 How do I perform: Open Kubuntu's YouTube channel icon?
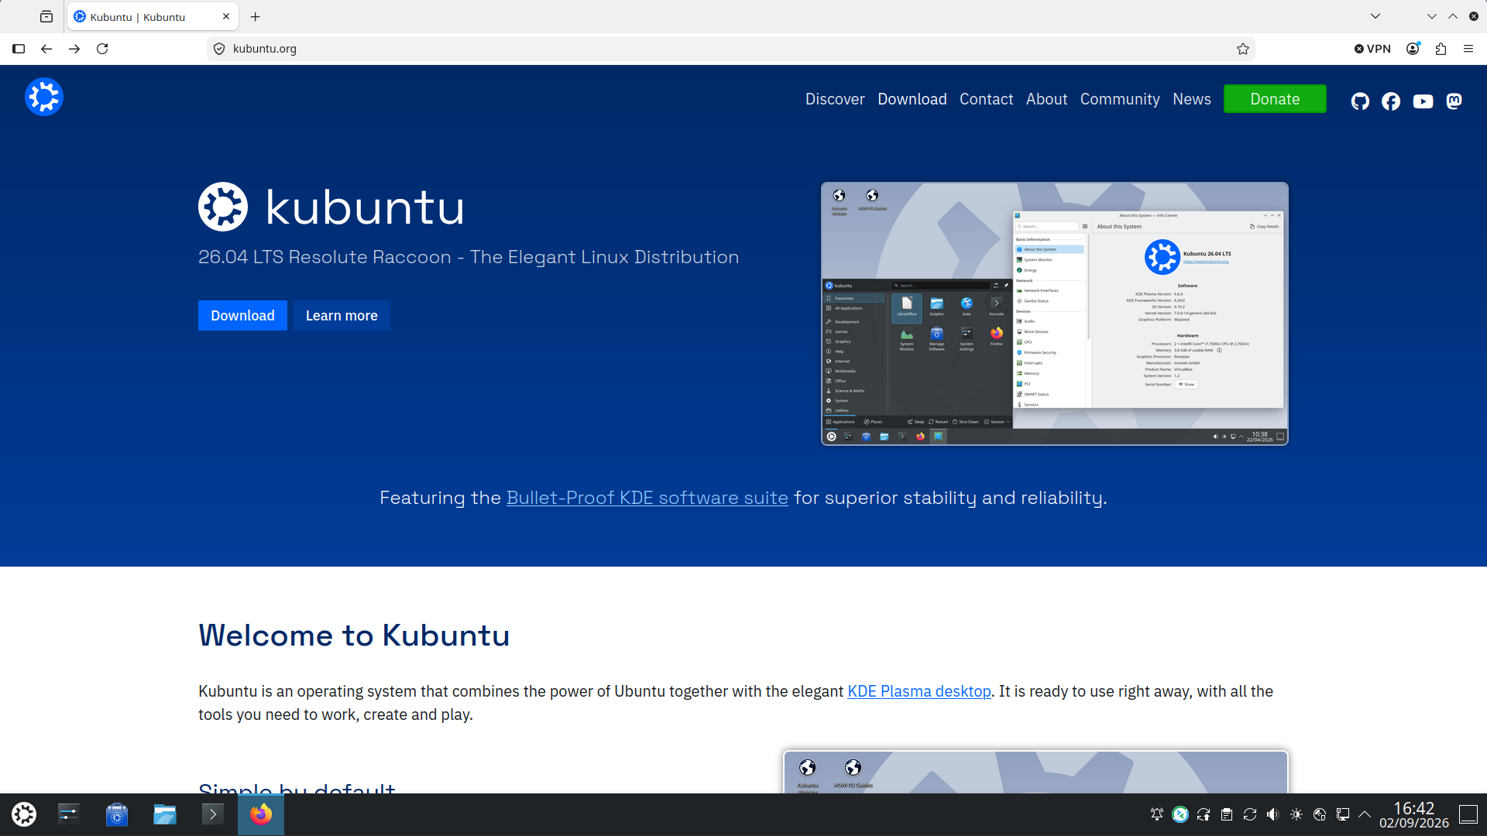1423,101
